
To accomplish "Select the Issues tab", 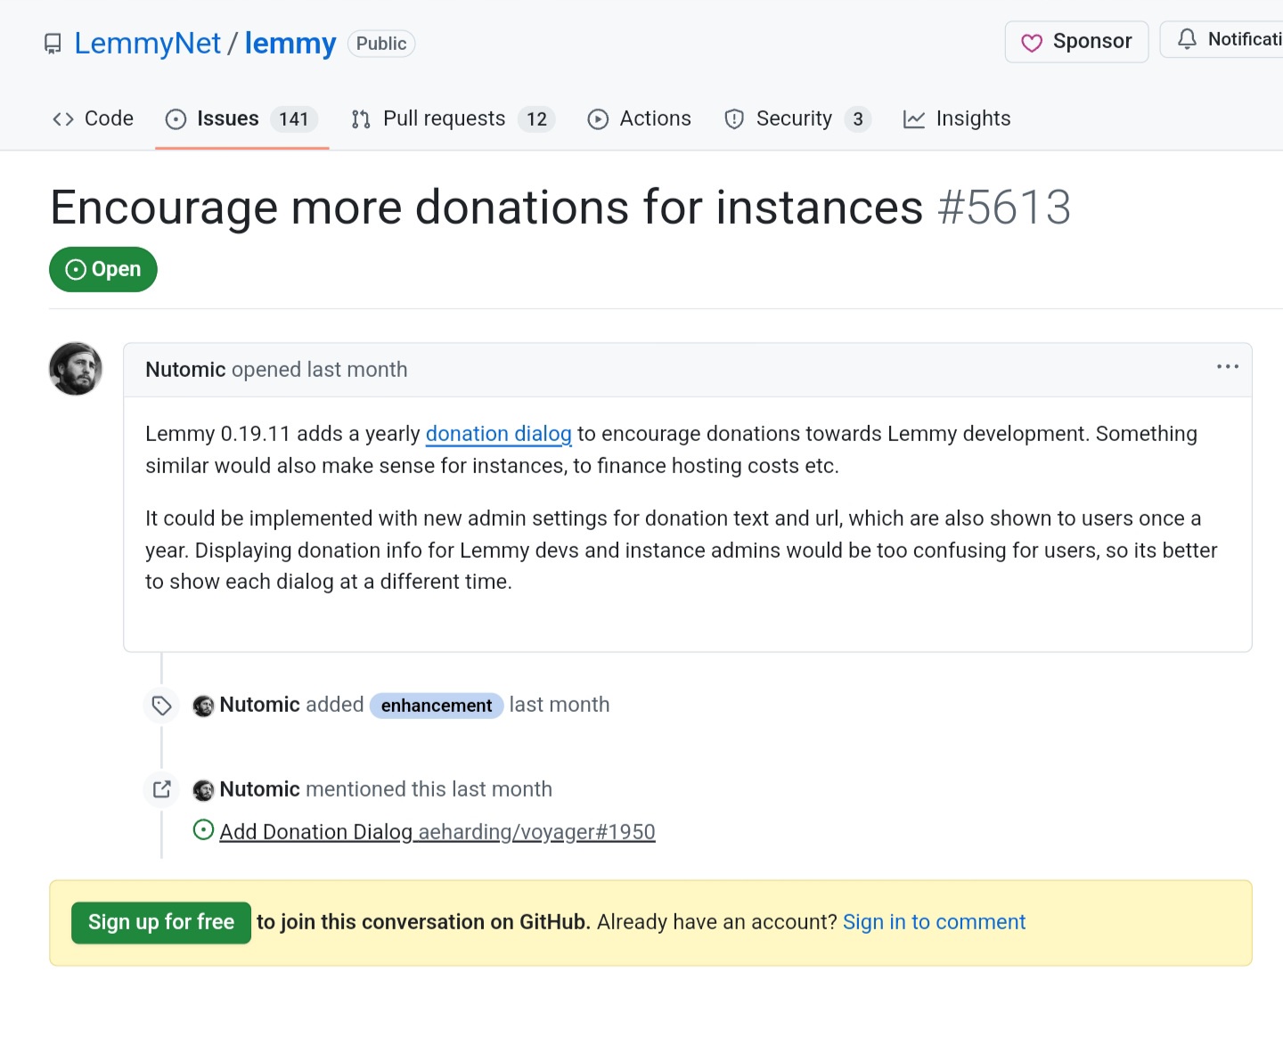I will point(241,118).
